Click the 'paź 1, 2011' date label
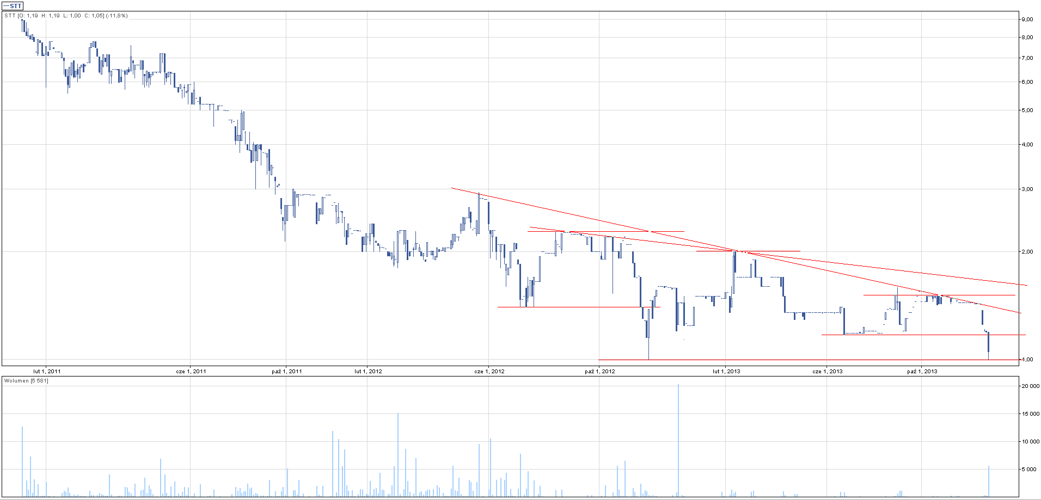The width and height of the screenshot is (1041, 500). coord(287,372)
